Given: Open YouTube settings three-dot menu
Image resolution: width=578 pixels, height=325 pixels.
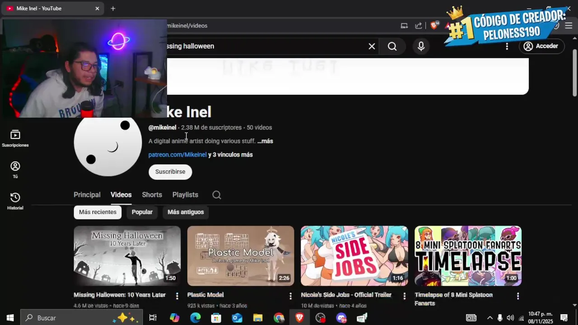Looking at the screenshot, I should [507, 46].
